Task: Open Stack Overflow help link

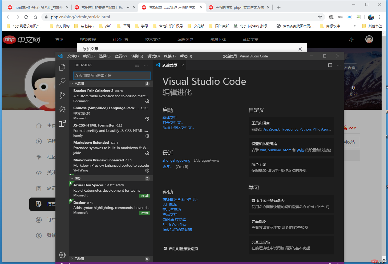Action: point(175,225)
